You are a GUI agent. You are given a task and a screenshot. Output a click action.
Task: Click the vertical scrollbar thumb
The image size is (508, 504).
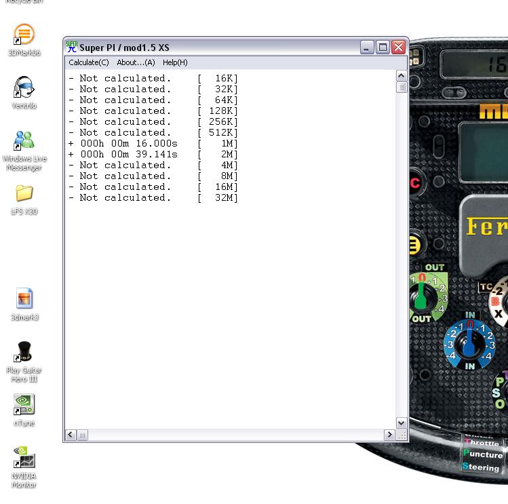(x=402, y=88)
